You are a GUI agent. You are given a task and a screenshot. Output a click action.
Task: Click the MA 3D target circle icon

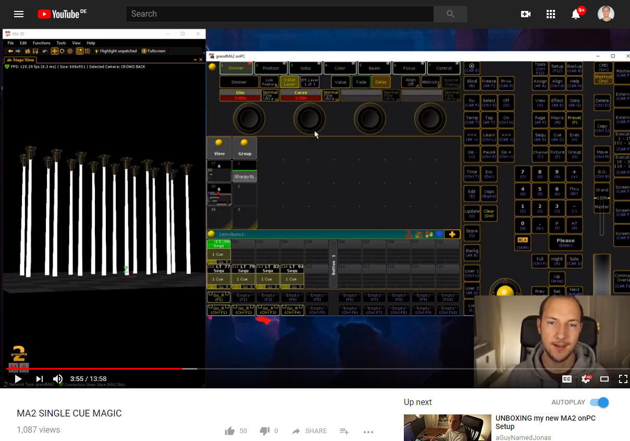click(x=70, y=51)
